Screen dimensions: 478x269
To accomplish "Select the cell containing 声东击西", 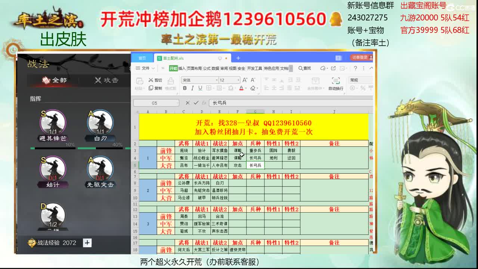I will click(x=220, y=231).
